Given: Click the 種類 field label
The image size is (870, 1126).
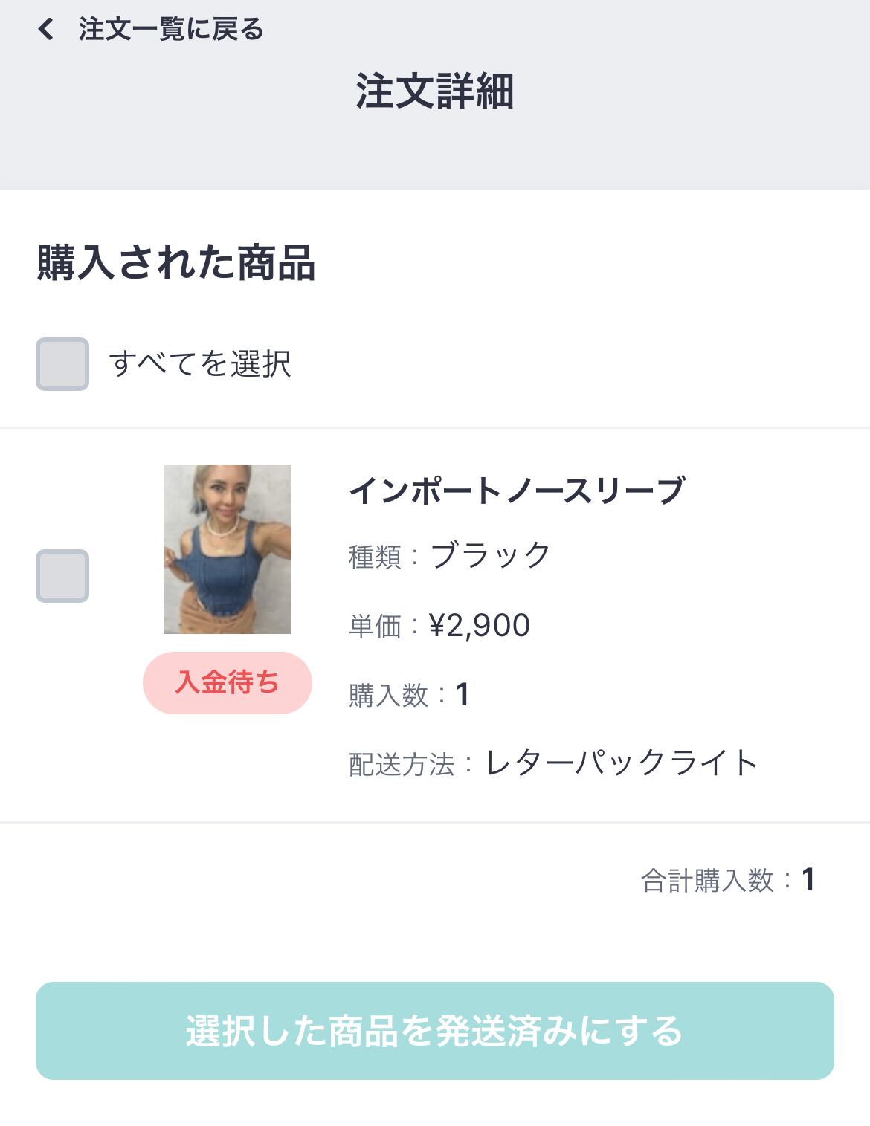Looking at the screenshot, I should pos(375,557).
